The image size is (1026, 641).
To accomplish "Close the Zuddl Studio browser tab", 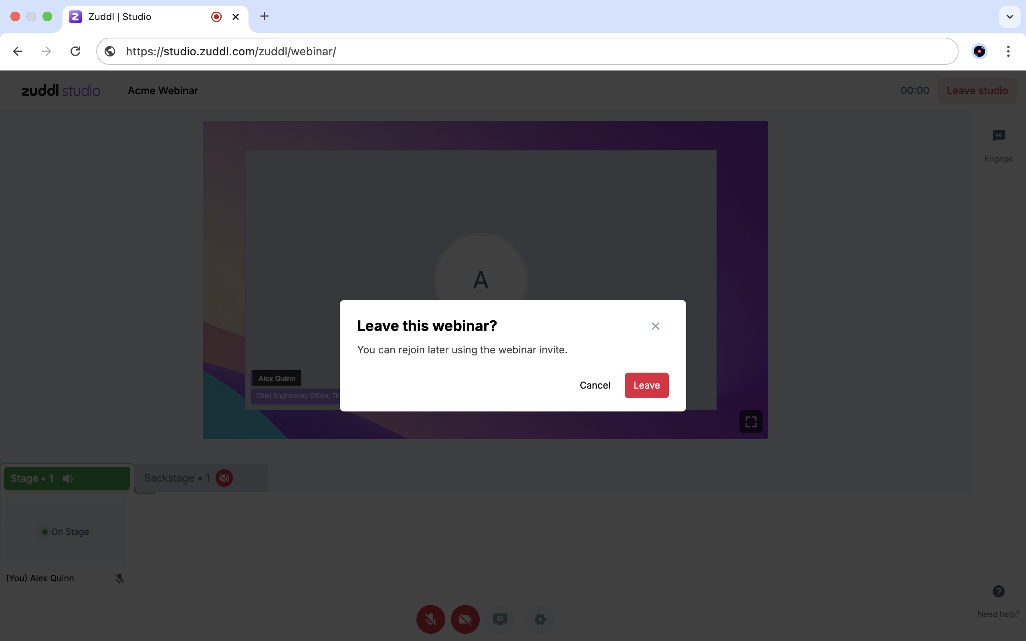I will pos(236,16).
